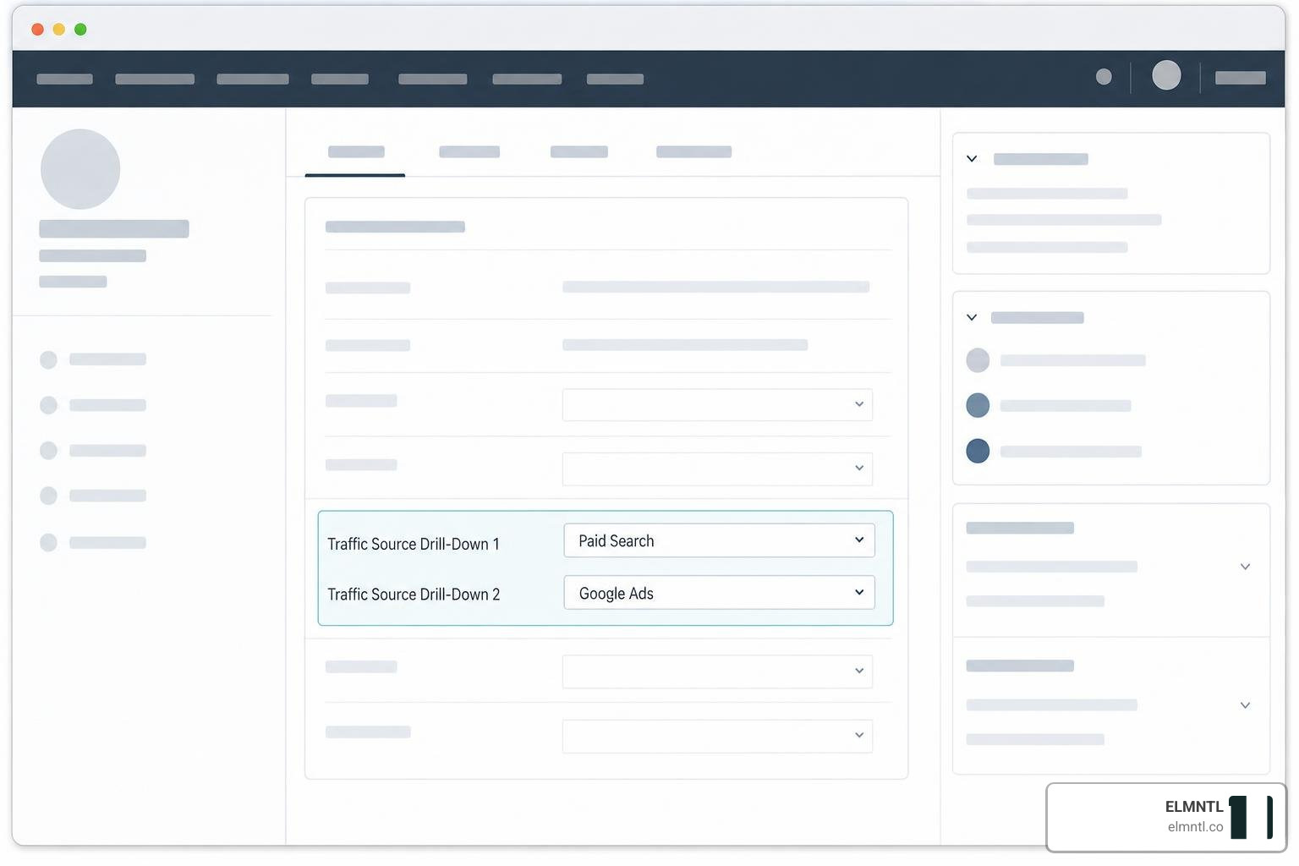This screenshot has height=866, width=1299.
Task: Open the Traffic Source Drill-Down 1 dropdown
Action: pyautogui.click(x=719, y=540)
